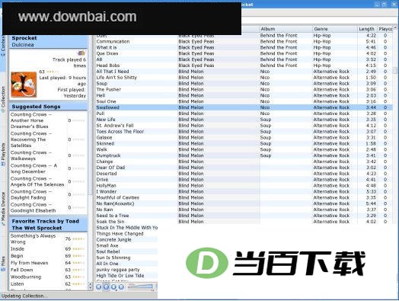The height and width of the screenshot is (301, 399).
Task: Sort playlist by Album column header
Action: 286,29
